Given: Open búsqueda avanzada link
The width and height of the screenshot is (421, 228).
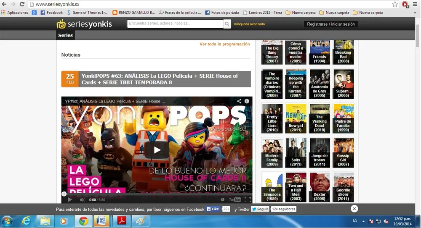Looking at the screenshot, I should pyautogui.click(x=249, y=24).
